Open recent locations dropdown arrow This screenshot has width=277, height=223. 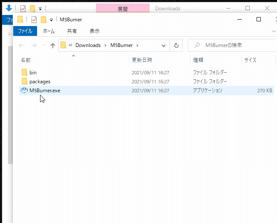point(44,45)
